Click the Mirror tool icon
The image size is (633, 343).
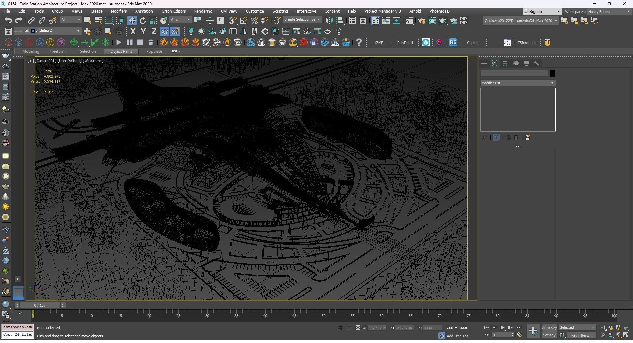coord(329,21)
